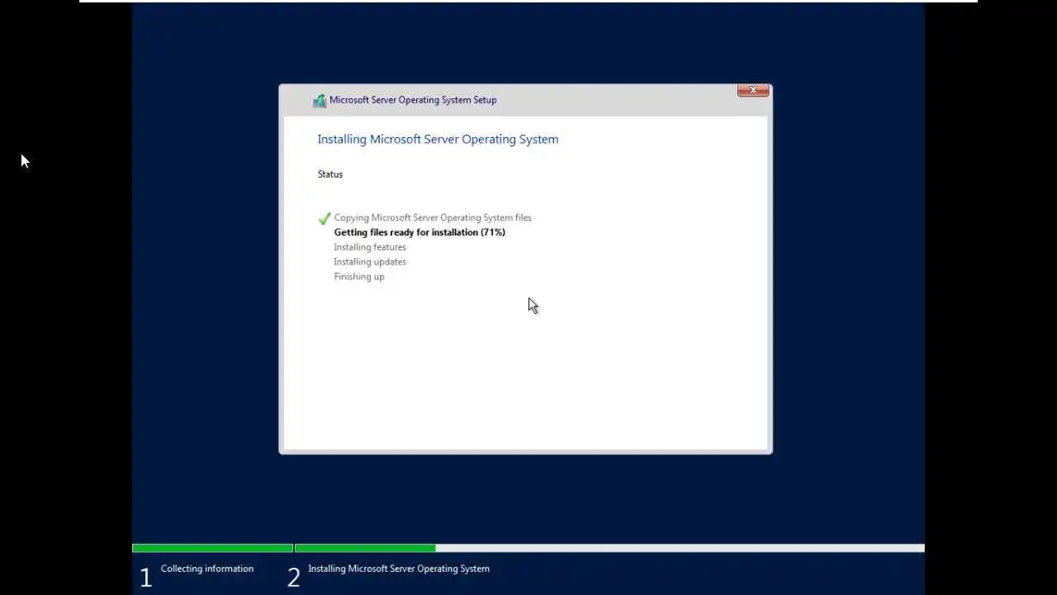
Task: Click 'Copying Microsoft Server Operating System files' line
Action: (x=433, y=217)
